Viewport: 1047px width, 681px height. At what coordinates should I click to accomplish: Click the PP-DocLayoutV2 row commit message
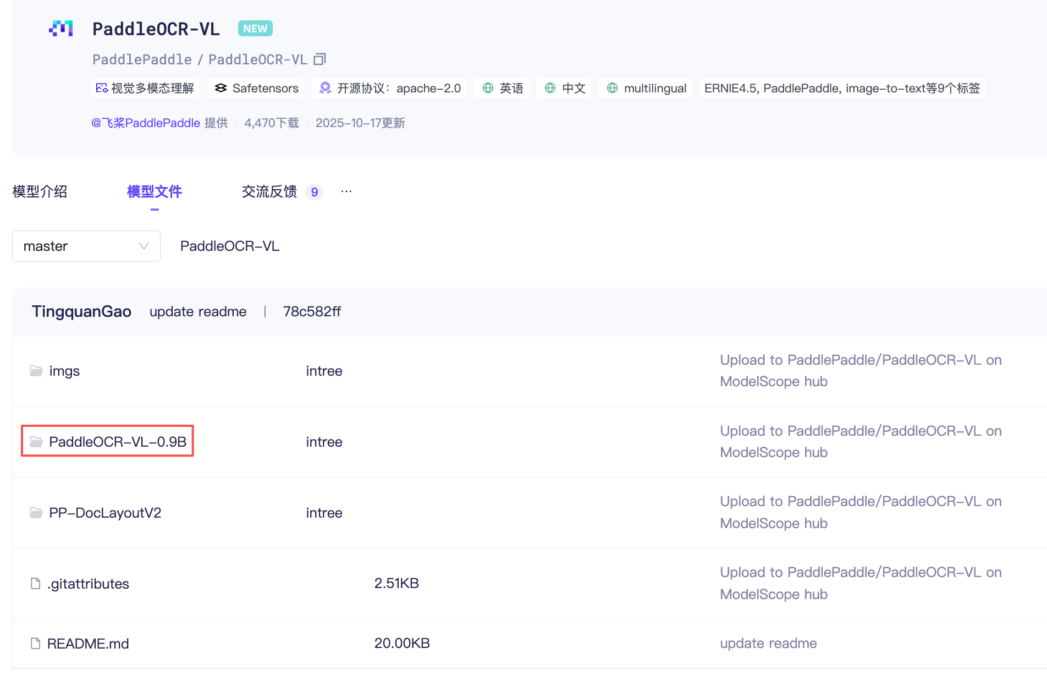click(x=861, y=512)
